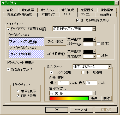Open the 画面表示 tab
The width and height of the screenshot is (120, 115).
(106, 15)
